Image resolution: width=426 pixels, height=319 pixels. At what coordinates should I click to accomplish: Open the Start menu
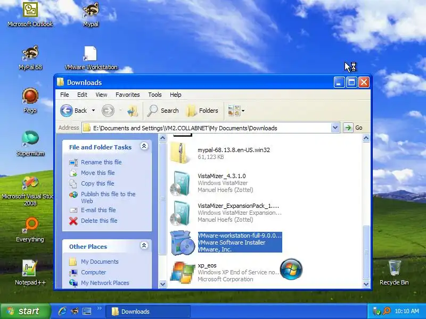coord(25,311)
